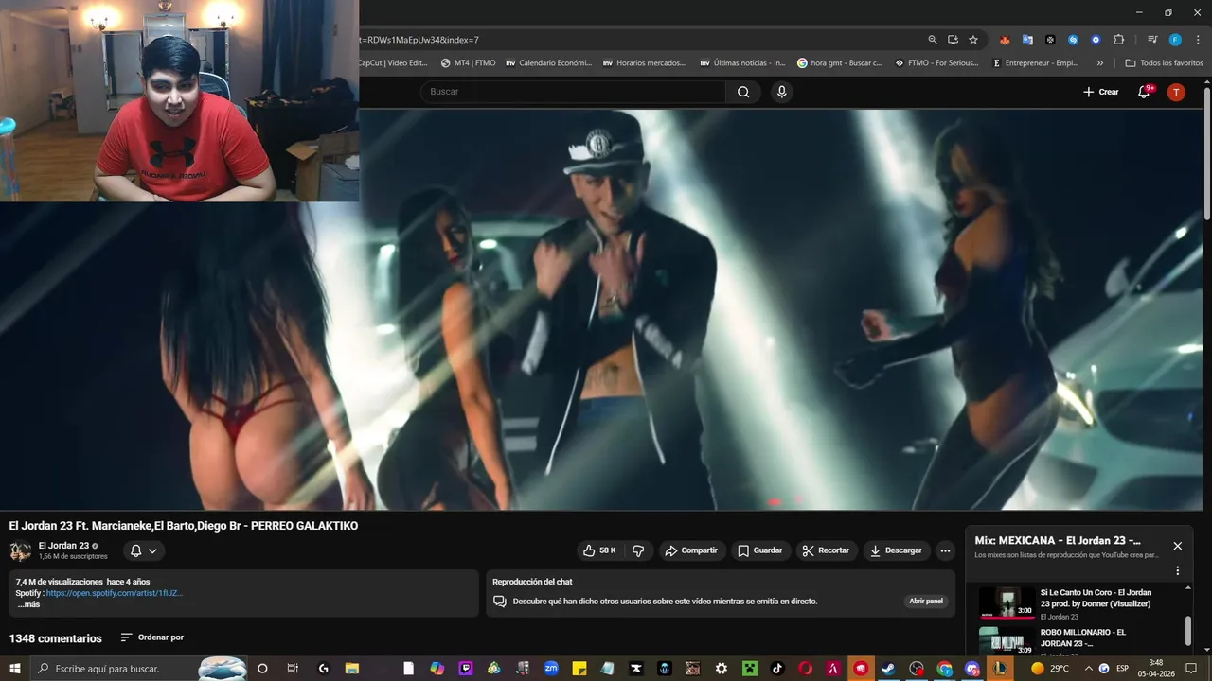Open the Chrome profile avatar
The image size is (1212, 681).
pyautogui.click(x=1175, y=40)
